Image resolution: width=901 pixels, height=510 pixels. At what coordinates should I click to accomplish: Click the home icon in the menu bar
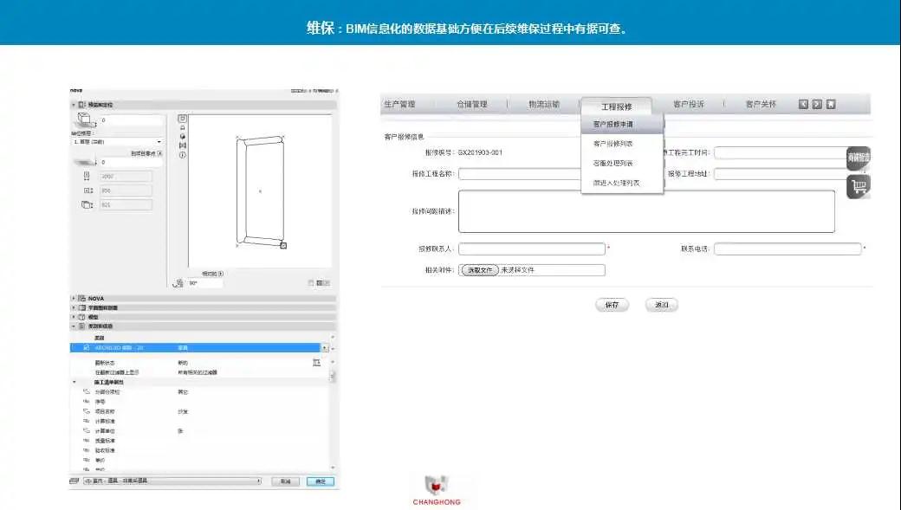pos(831,105)
